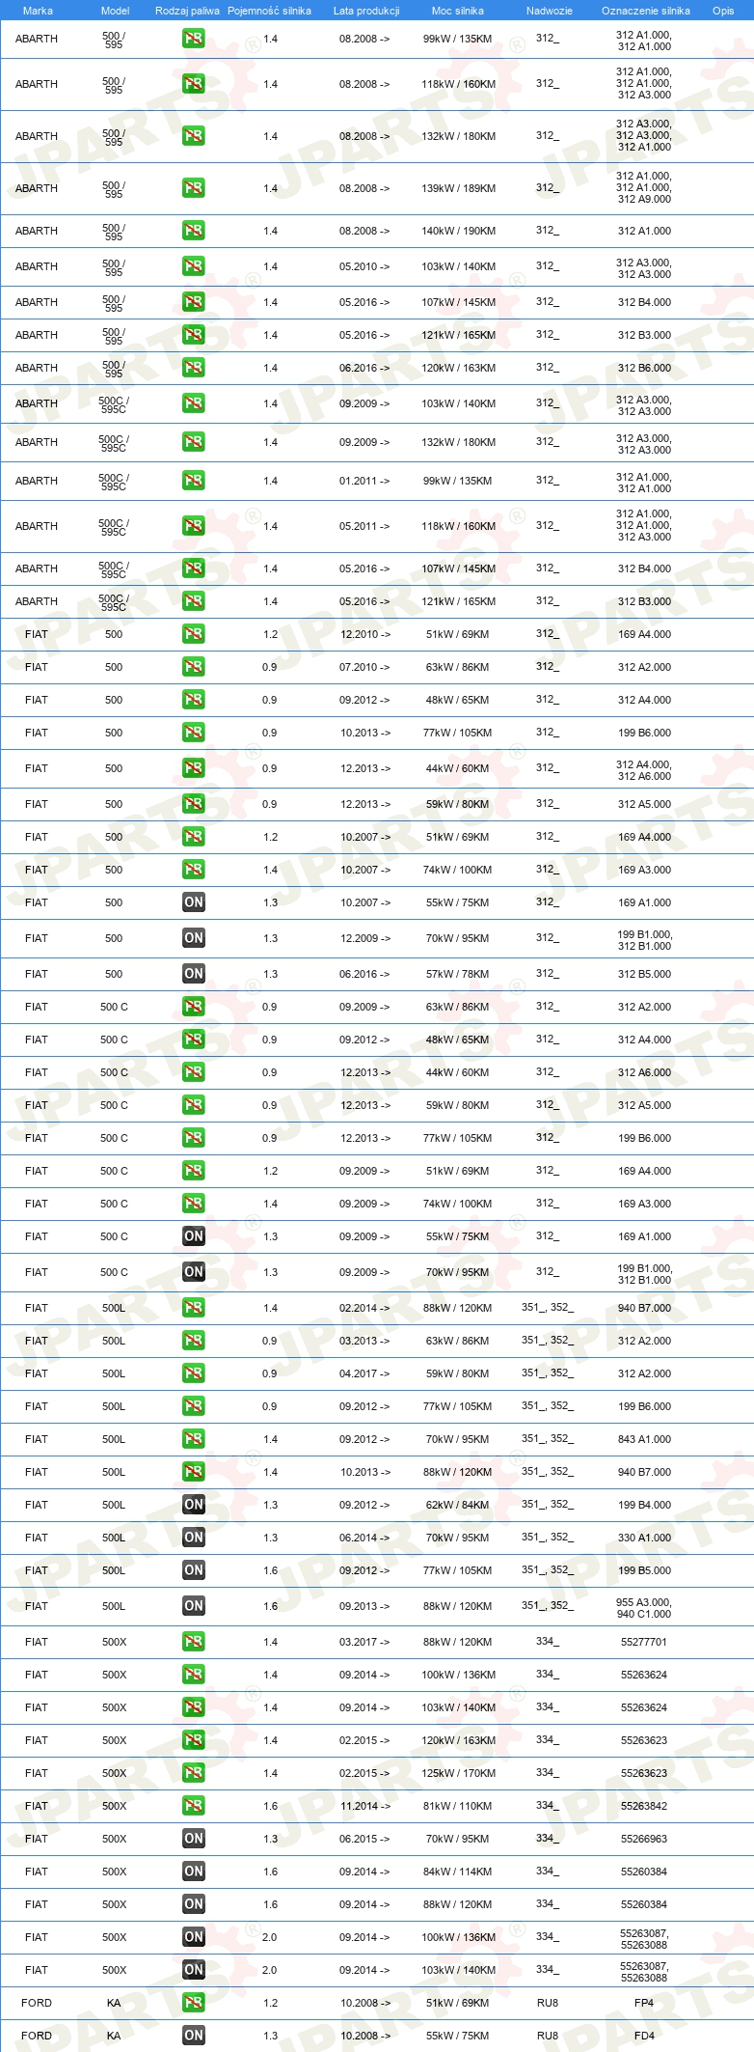Screen dimensions: 754x2052
Task: Click petrol icon in 03.2013 row
Action: pos(194,1341)
